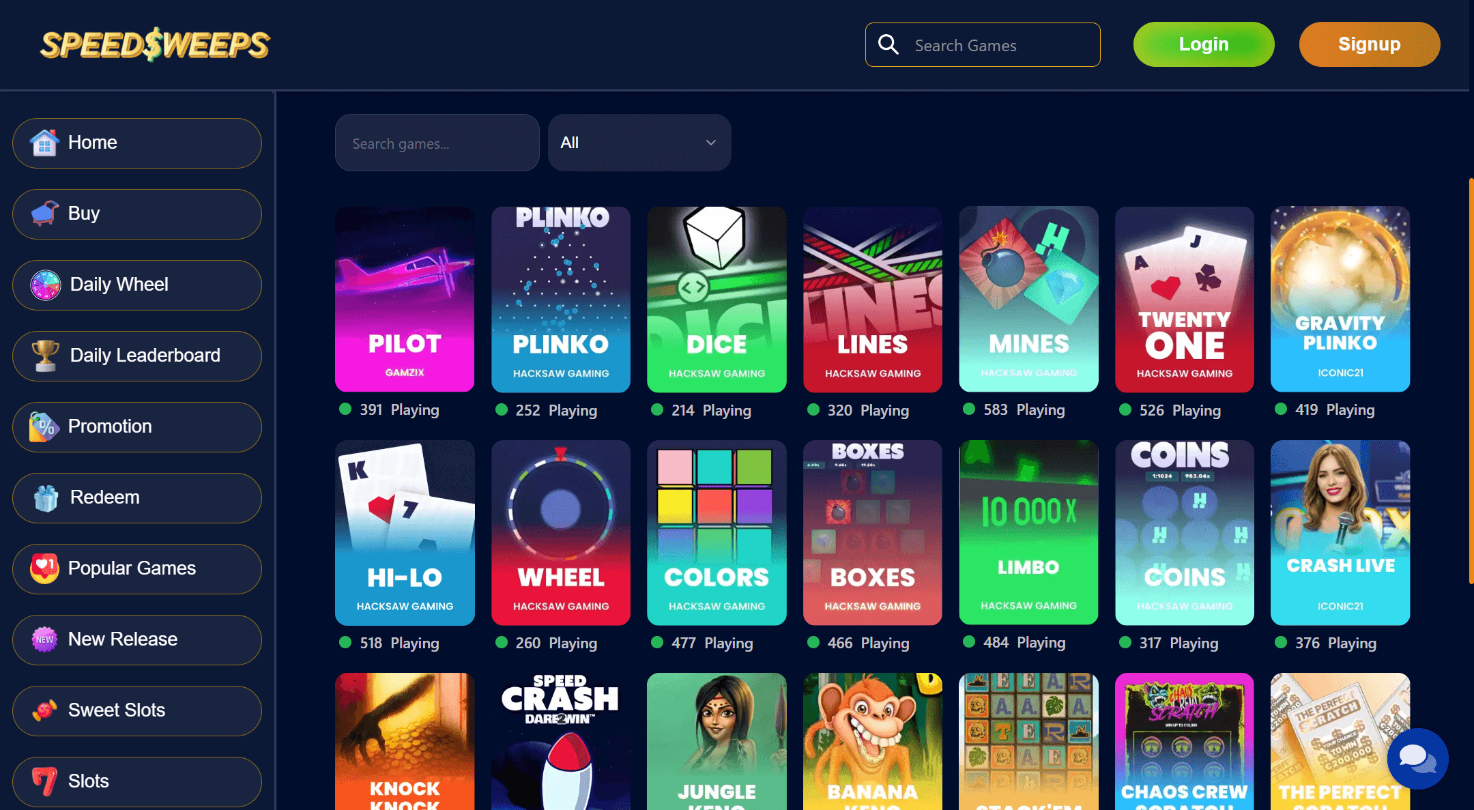Viewport: 1474px width, 810px height.
Task: Open the Pilot game thumbnail
Action: tap(405, 299)
